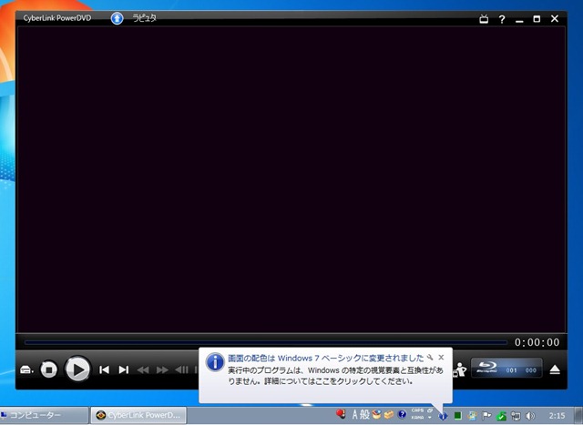The height and width of the screenshot is (425, 583).
Task: Click the color scheme changed balloon title
Action: (x=326, y=359)
